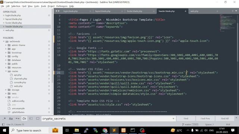
Task: Click the code minimap preview
Action: [x=228, y=23]
